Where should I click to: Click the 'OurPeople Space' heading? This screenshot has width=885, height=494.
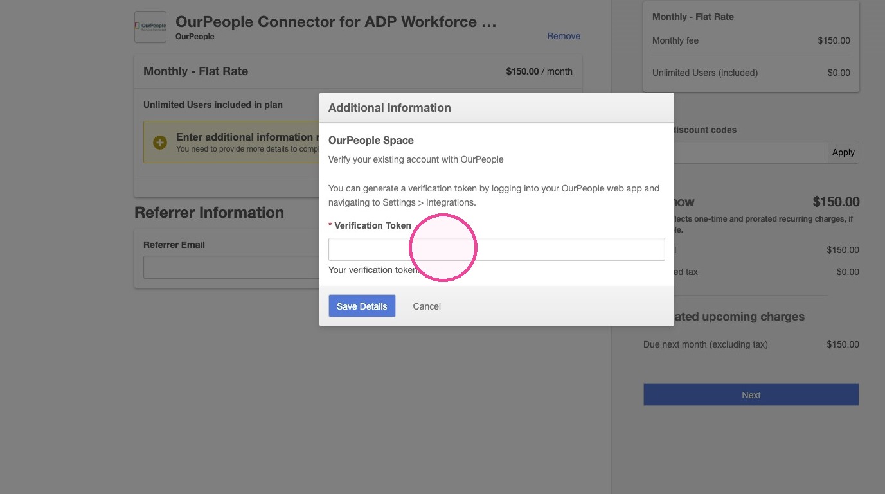[371, 140]
